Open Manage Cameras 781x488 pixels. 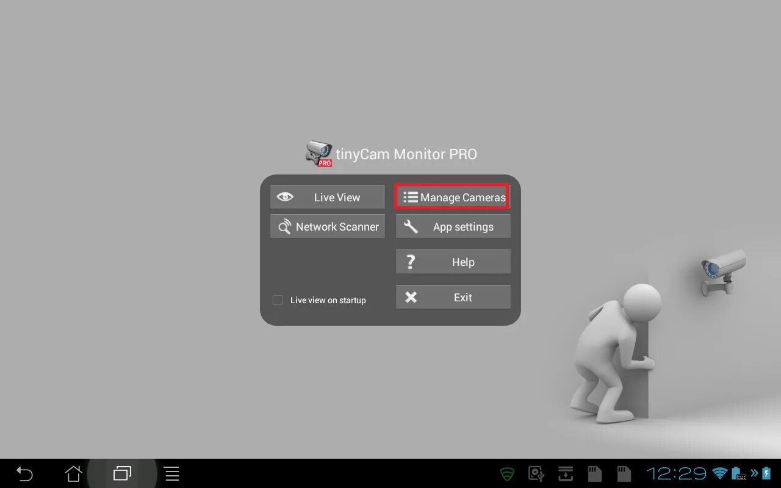coord(453,197)
